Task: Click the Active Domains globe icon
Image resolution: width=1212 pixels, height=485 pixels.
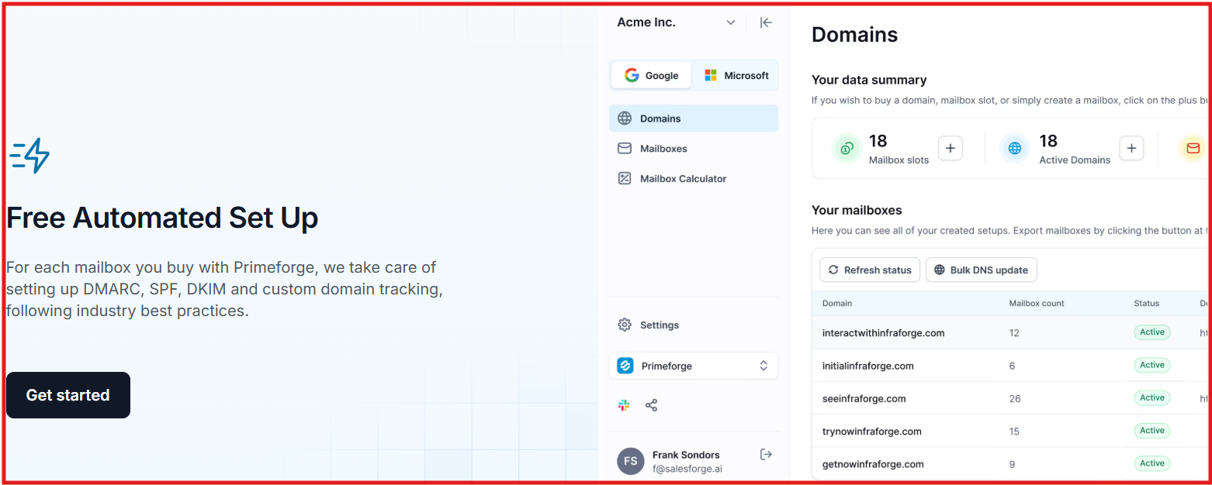Action: tap(1015, 148)
